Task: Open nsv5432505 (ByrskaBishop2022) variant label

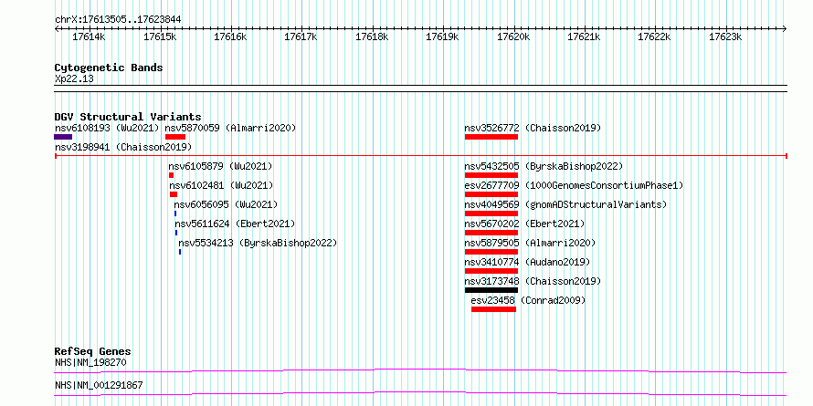Action: [x=544, y=167]
